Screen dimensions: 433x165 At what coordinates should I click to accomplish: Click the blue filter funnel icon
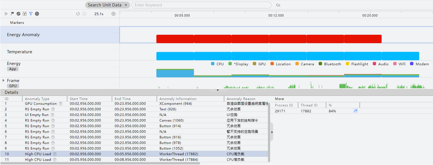tap(31, 14)
